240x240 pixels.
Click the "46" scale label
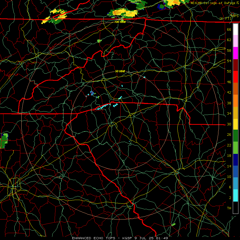(x=229, y=82)
